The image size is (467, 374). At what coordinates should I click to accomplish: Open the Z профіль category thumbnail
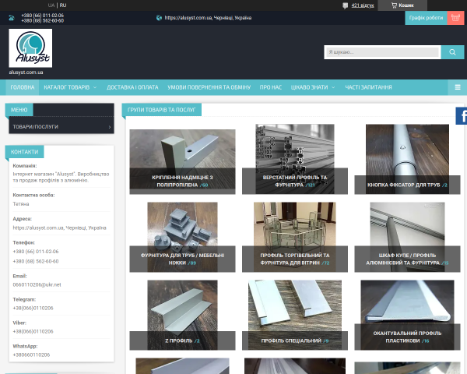(182, 315)
